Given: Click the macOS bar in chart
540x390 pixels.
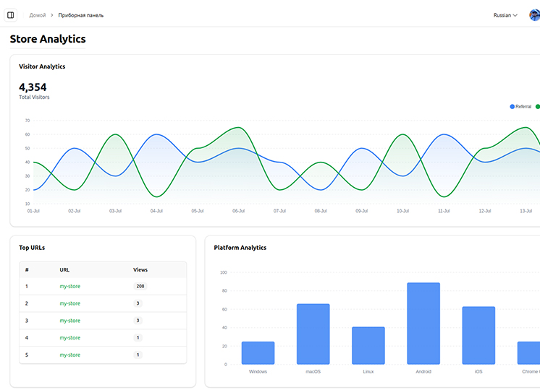Looking at the screenshot, I should [313, 334].
